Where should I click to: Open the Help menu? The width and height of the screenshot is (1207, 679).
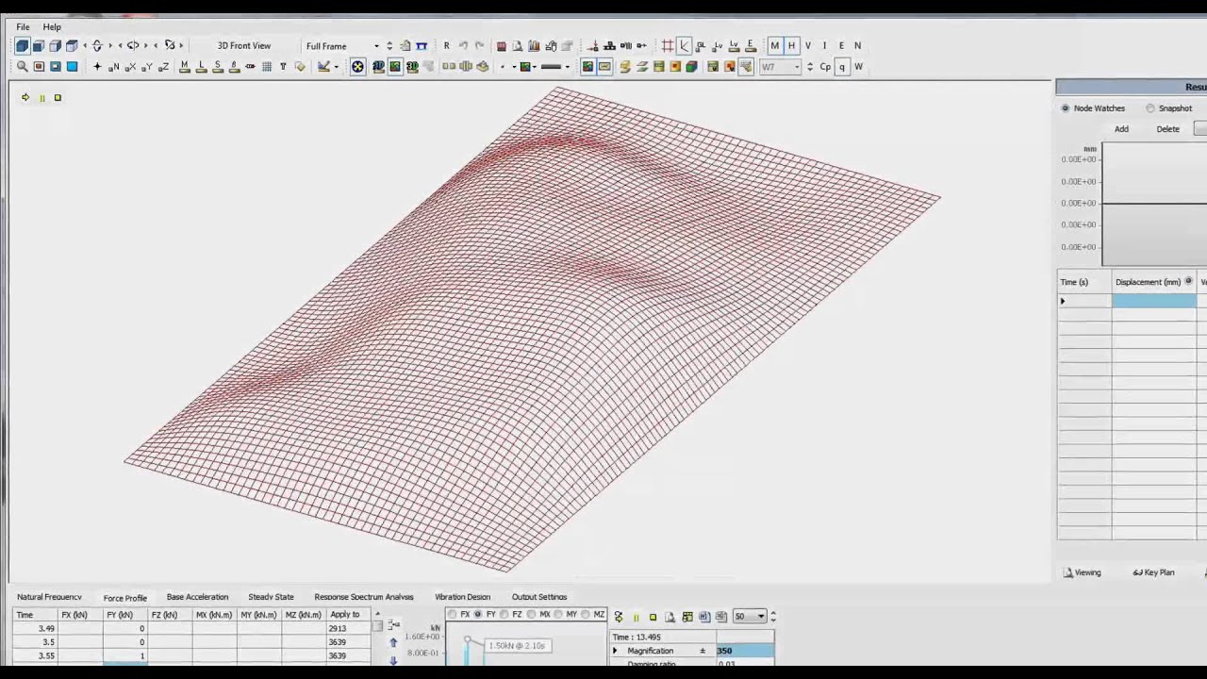52,26
